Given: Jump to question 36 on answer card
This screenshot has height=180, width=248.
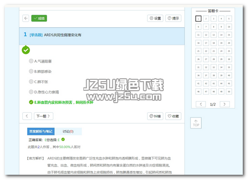Looking at the screenshot, I should [x=198, y=75].
